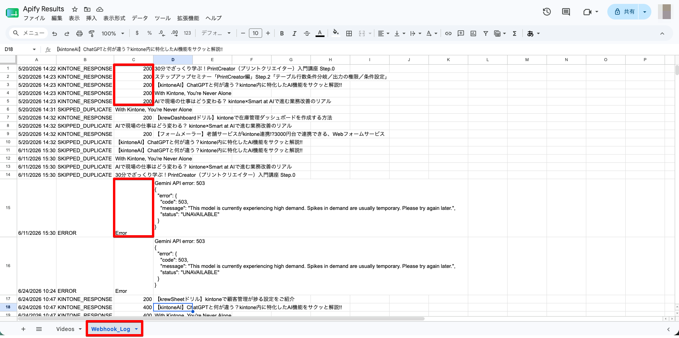Star the Apify Results document

point(75,9)
